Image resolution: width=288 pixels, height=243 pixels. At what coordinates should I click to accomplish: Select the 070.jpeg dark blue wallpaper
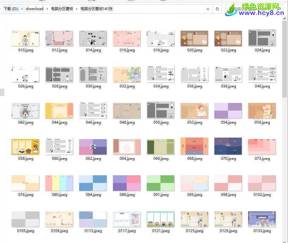pos(228,147)
